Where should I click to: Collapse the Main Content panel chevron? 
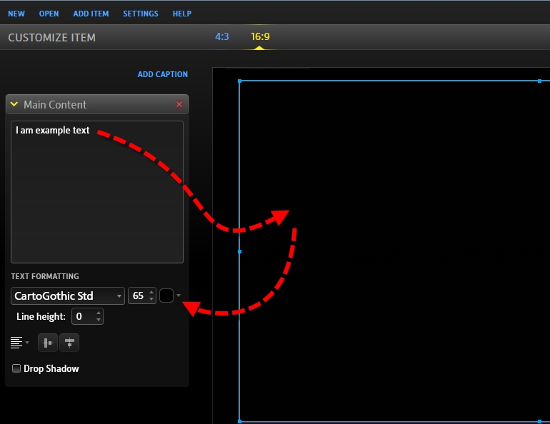click(14, 104)
